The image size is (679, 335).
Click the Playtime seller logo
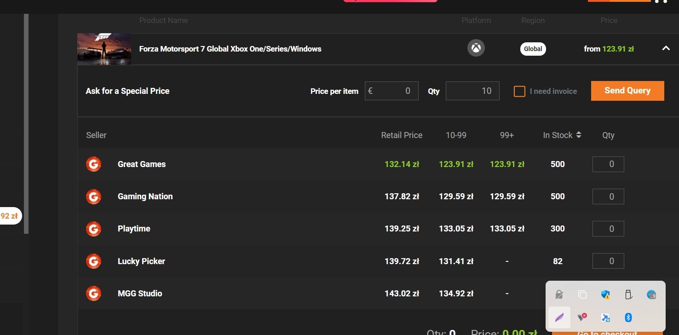[x=93, y=229]
